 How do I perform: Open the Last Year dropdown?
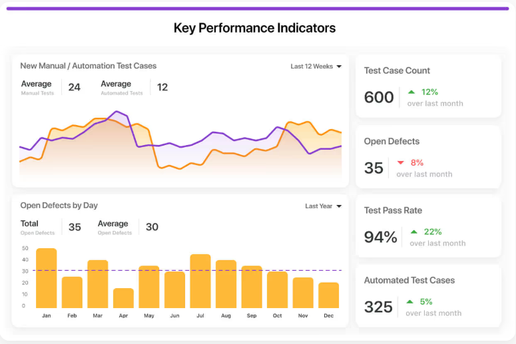coord(323,206)
